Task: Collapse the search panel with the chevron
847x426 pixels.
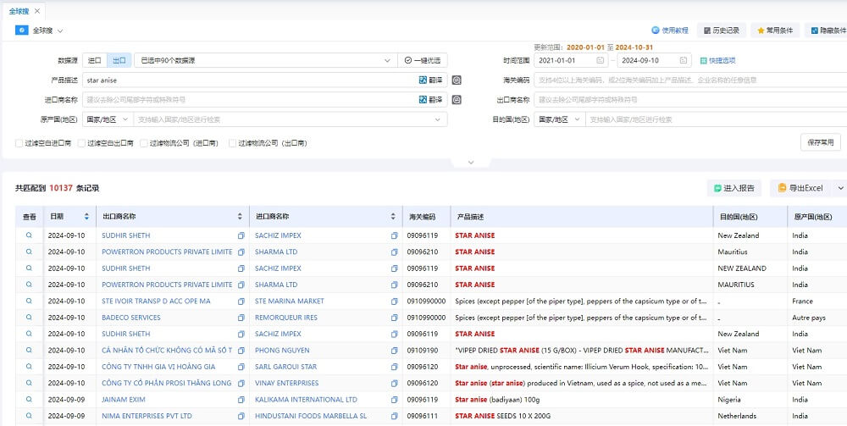Action: click(470, 162)
